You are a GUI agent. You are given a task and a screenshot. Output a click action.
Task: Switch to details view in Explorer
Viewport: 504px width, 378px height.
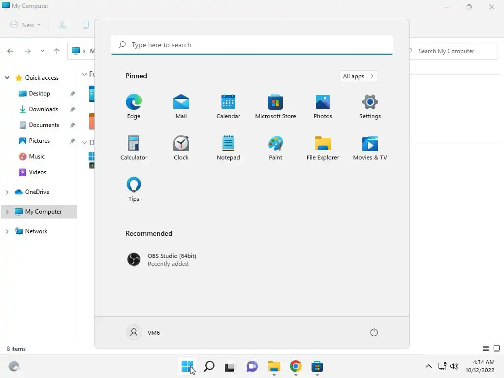[x=486, y=348]
